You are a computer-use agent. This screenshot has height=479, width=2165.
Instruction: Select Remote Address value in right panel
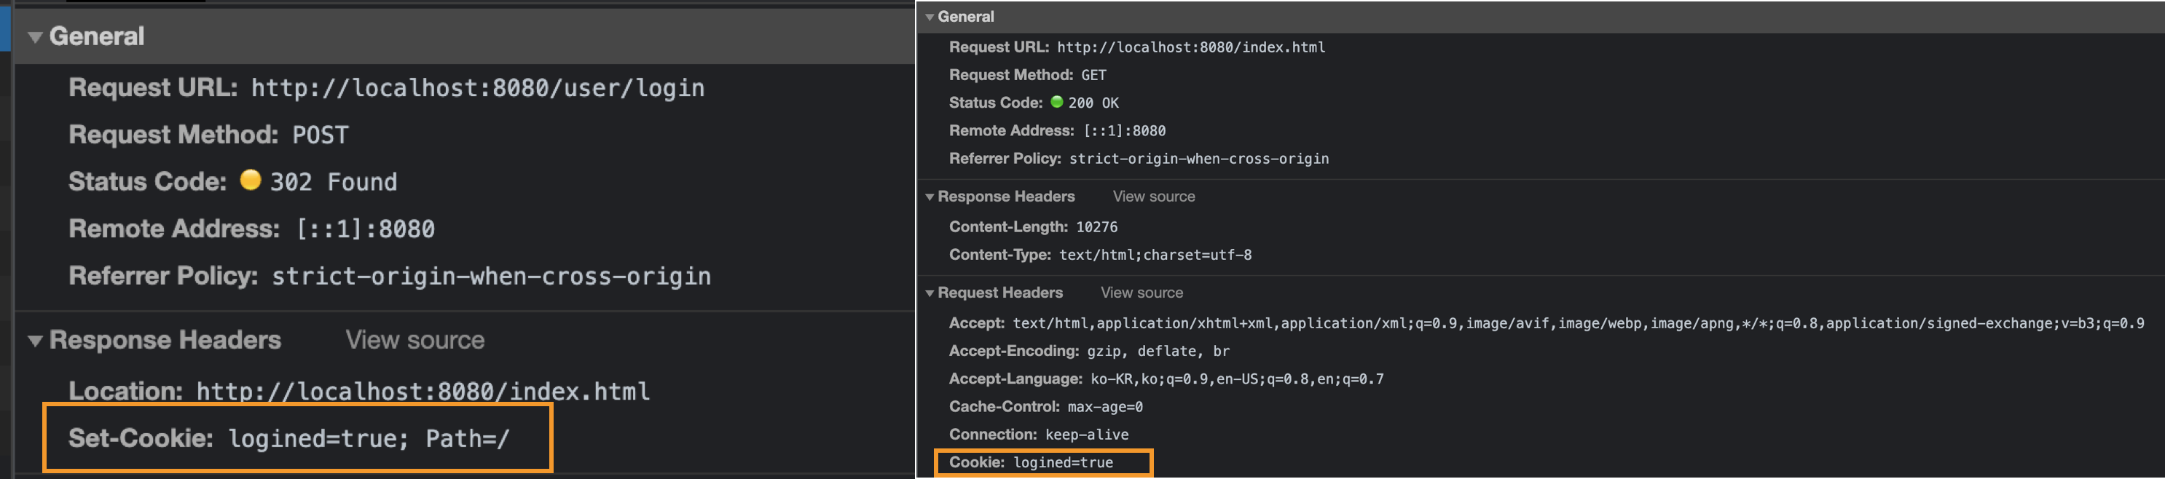pos(1125,130)
